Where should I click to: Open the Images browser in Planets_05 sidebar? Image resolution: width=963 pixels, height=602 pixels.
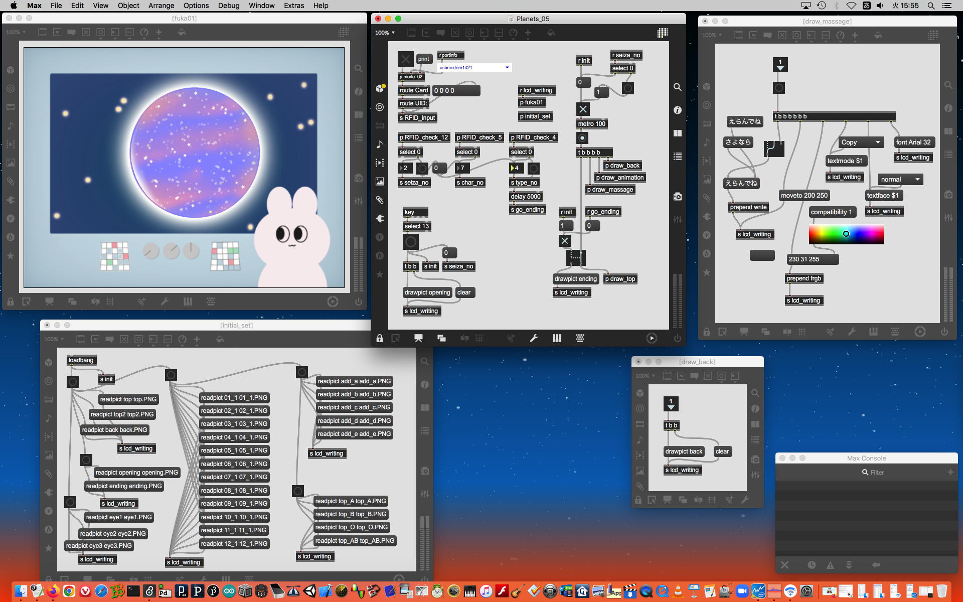380,182
